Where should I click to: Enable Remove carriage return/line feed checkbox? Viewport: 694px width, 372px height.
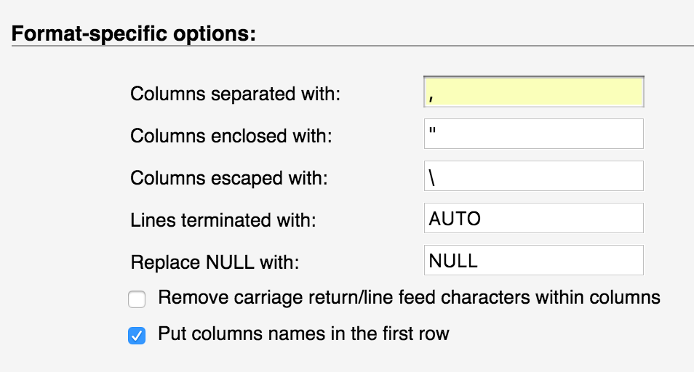137,299
